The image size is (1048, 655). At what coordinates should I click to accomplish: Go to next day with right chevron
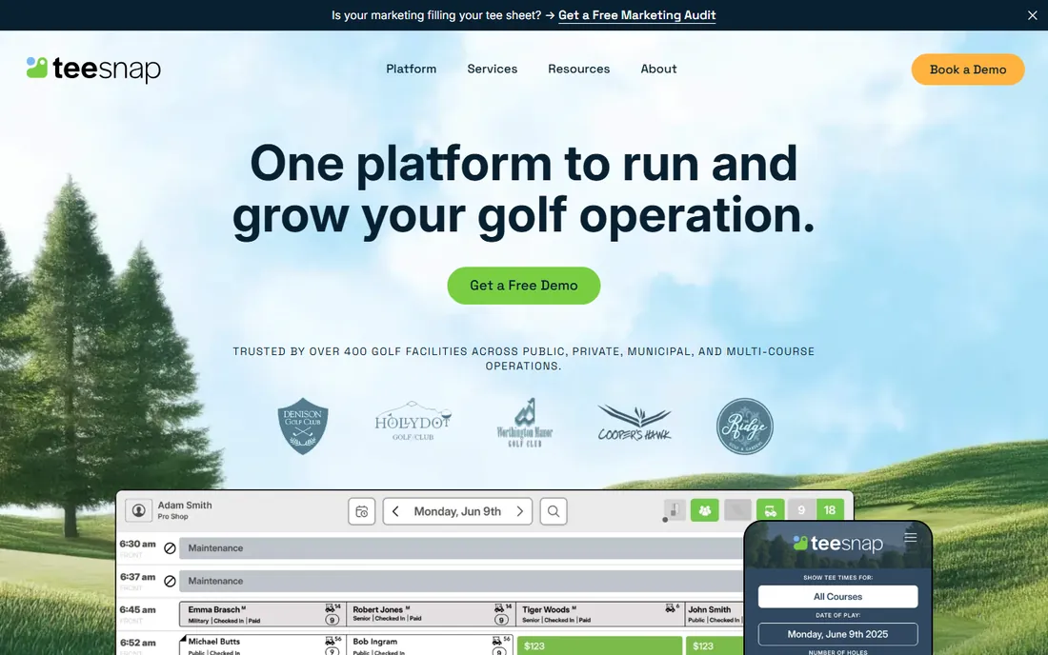click(x=520, y=511)
